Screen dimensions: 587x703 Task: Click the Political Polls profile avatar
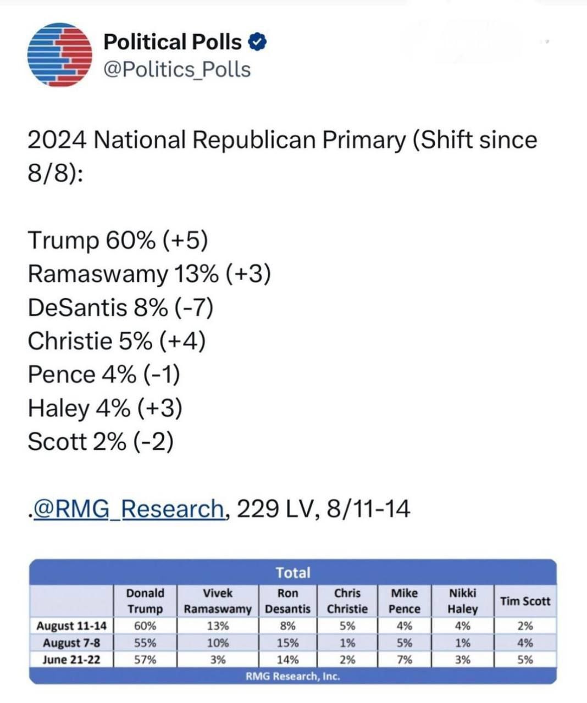(x=59, y=55)
